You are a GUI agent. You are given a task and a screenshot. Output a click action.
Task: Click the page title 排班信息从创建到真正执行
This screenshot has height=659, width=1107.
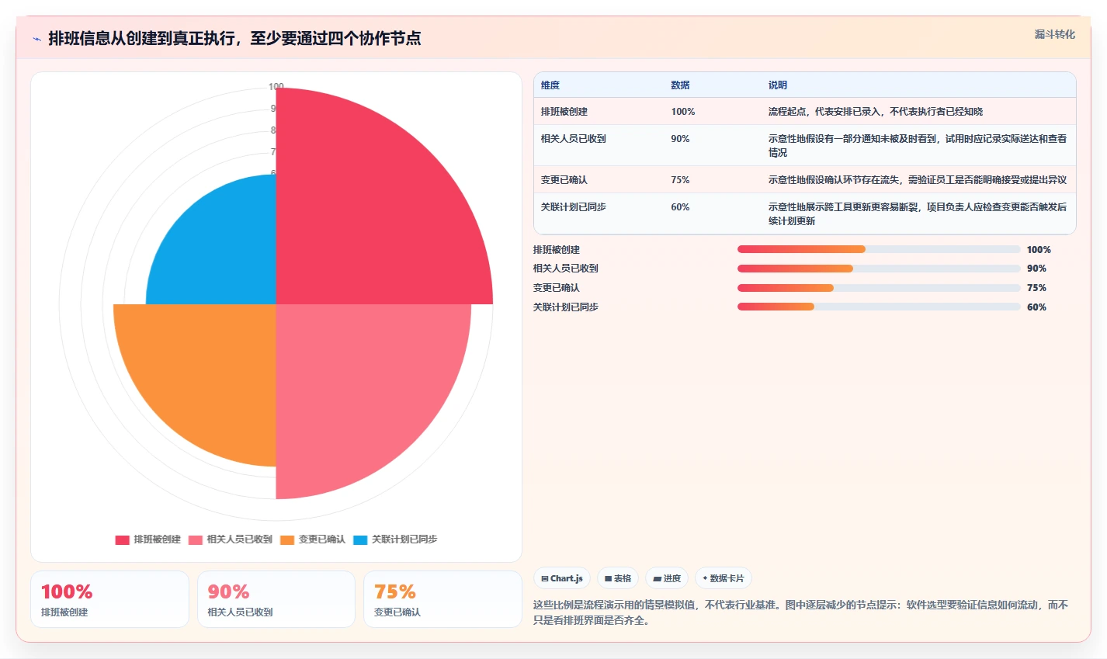(234, 38)
